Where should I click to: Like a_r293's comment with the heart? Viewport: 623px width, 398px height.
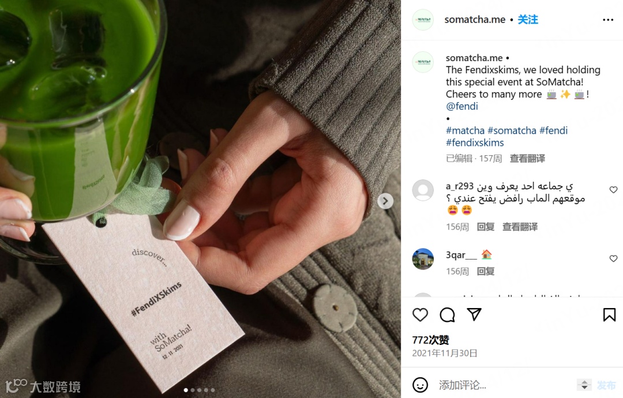(x=613, y=190)
